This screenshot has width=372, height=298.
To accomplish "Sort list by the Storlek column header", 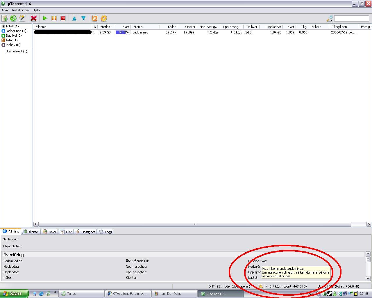I will (105, 27).
